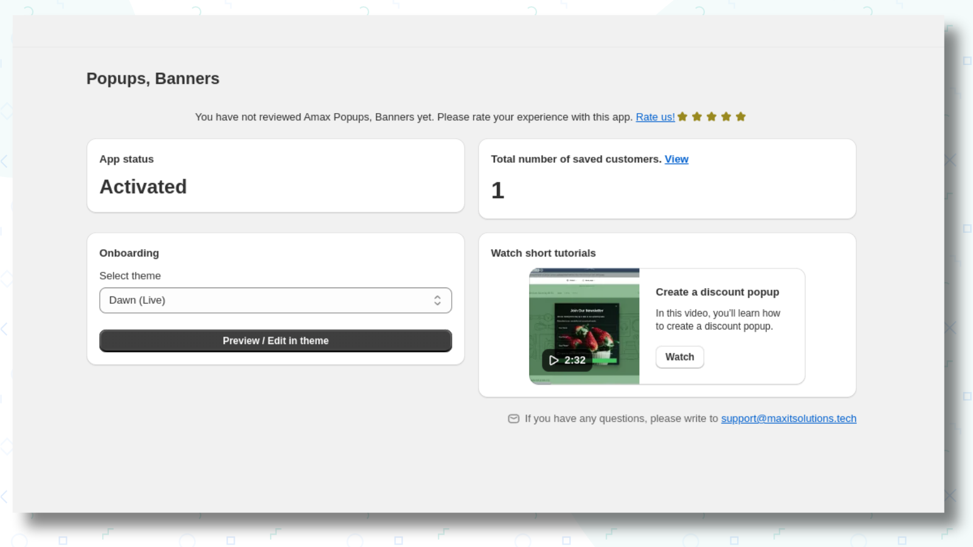Click the first rating star
Viewport: 973px width, 547px height.
point(682,117)
